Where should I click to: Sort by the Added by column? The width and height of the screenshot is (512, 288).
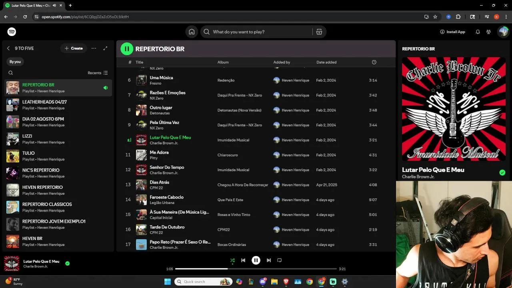[282, 62]
